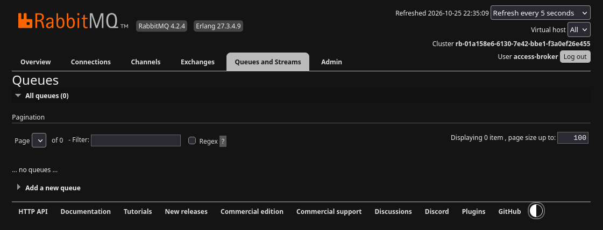The height and width of the screenshot is (230, 603).
Task: Go to the Overview tab
Action: click(x=36, y=62)
